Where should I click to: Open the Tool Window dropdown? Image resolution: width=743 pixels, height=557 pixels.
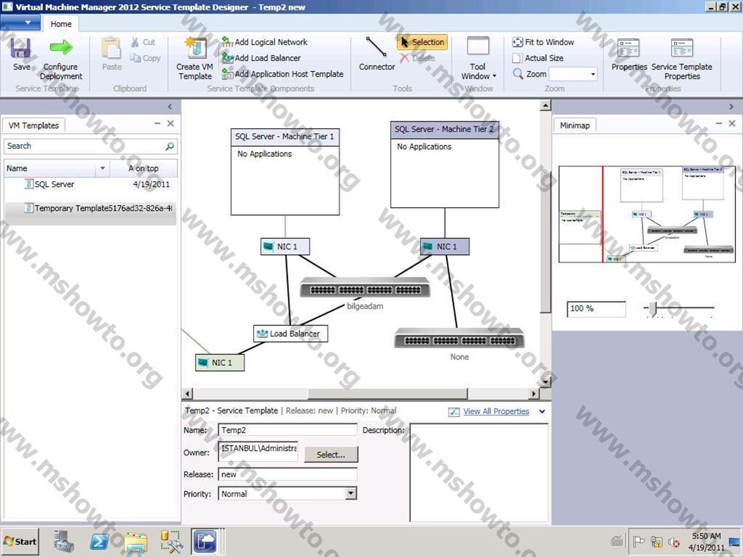[478, 58]
